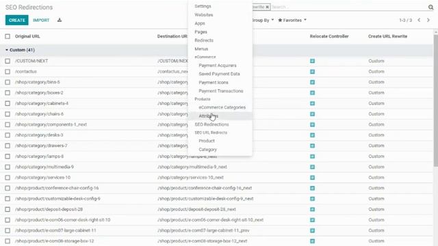Image resolution: width=438 pixels, height=246 pixels.
Task: Toggle Relocate Controller for large-cabinet-11 row
Action: (312, 230)
